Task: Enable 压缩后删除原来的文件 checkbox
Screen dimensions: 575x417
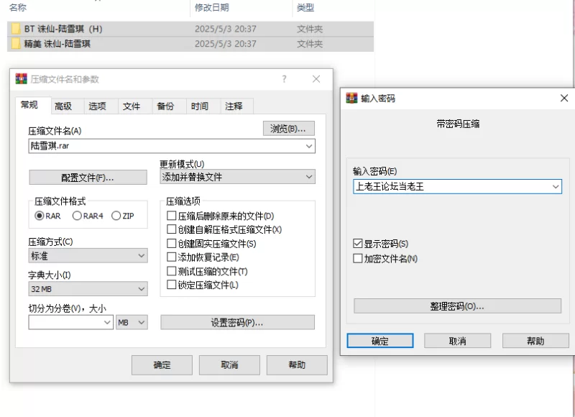Action: tap(171, 215)
